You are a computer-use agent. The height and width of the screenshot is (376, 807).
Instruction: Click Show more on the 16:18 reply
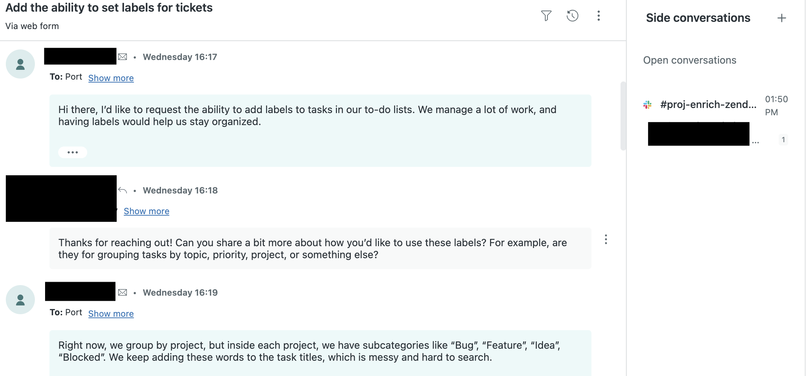coord(146,211)
